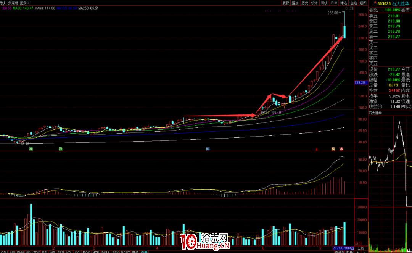Switch indicator to EMV tab
The height and width of the screenshot is (253, 412).
pyautogui.click(x=20, y=252)
